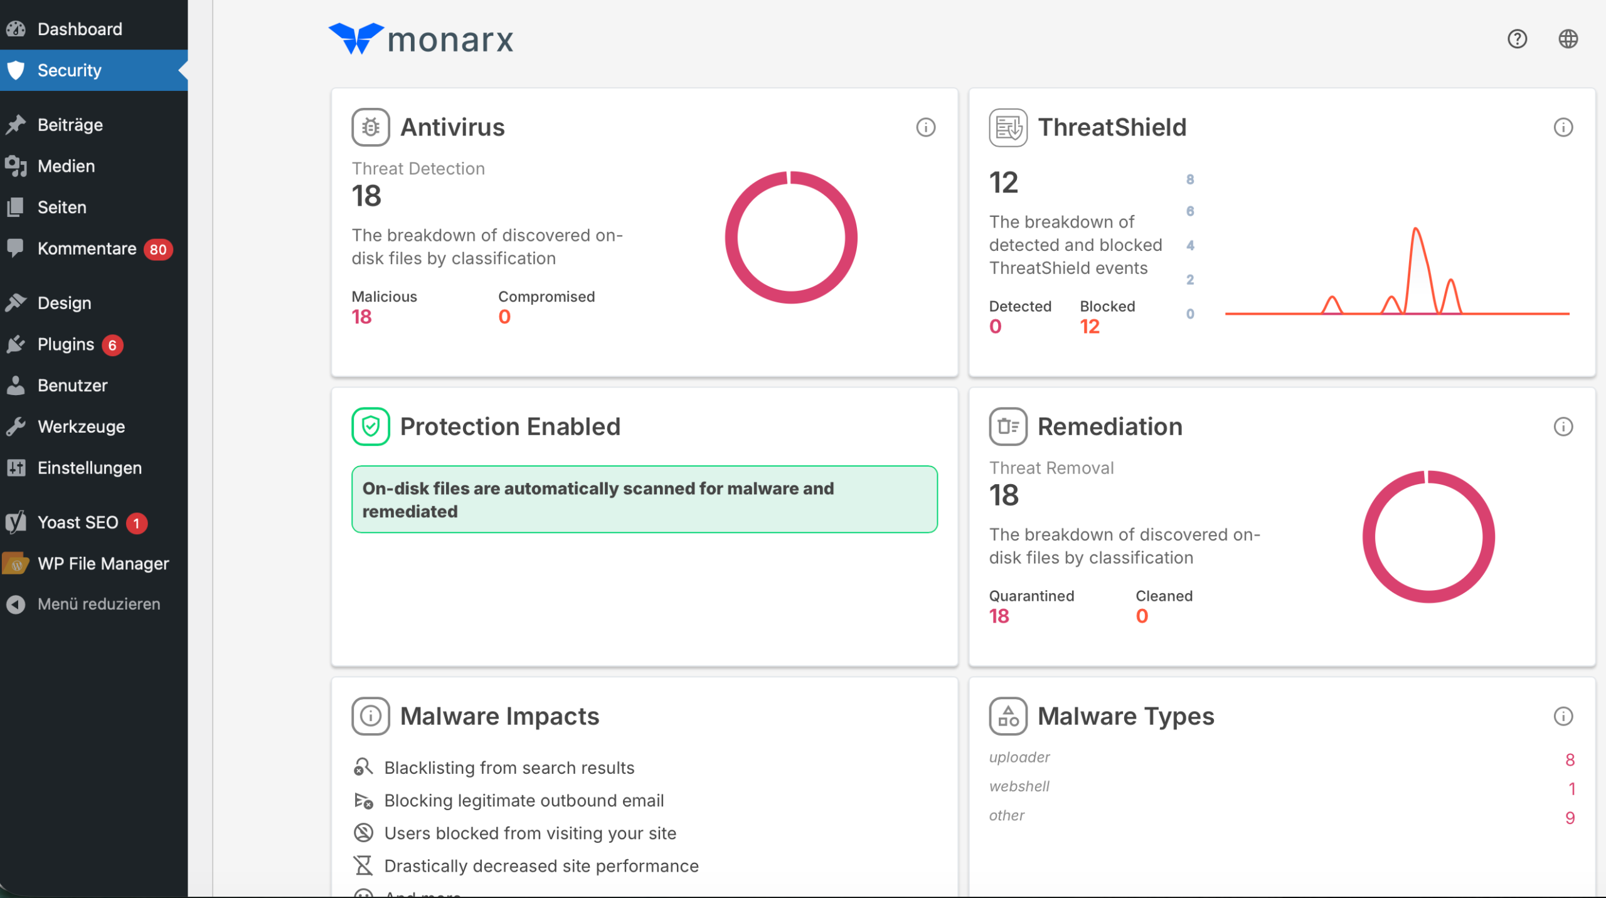This screenshot has height=898, width=1606.
Task: Click the Remediation info icon
Action: [1563, 426]
